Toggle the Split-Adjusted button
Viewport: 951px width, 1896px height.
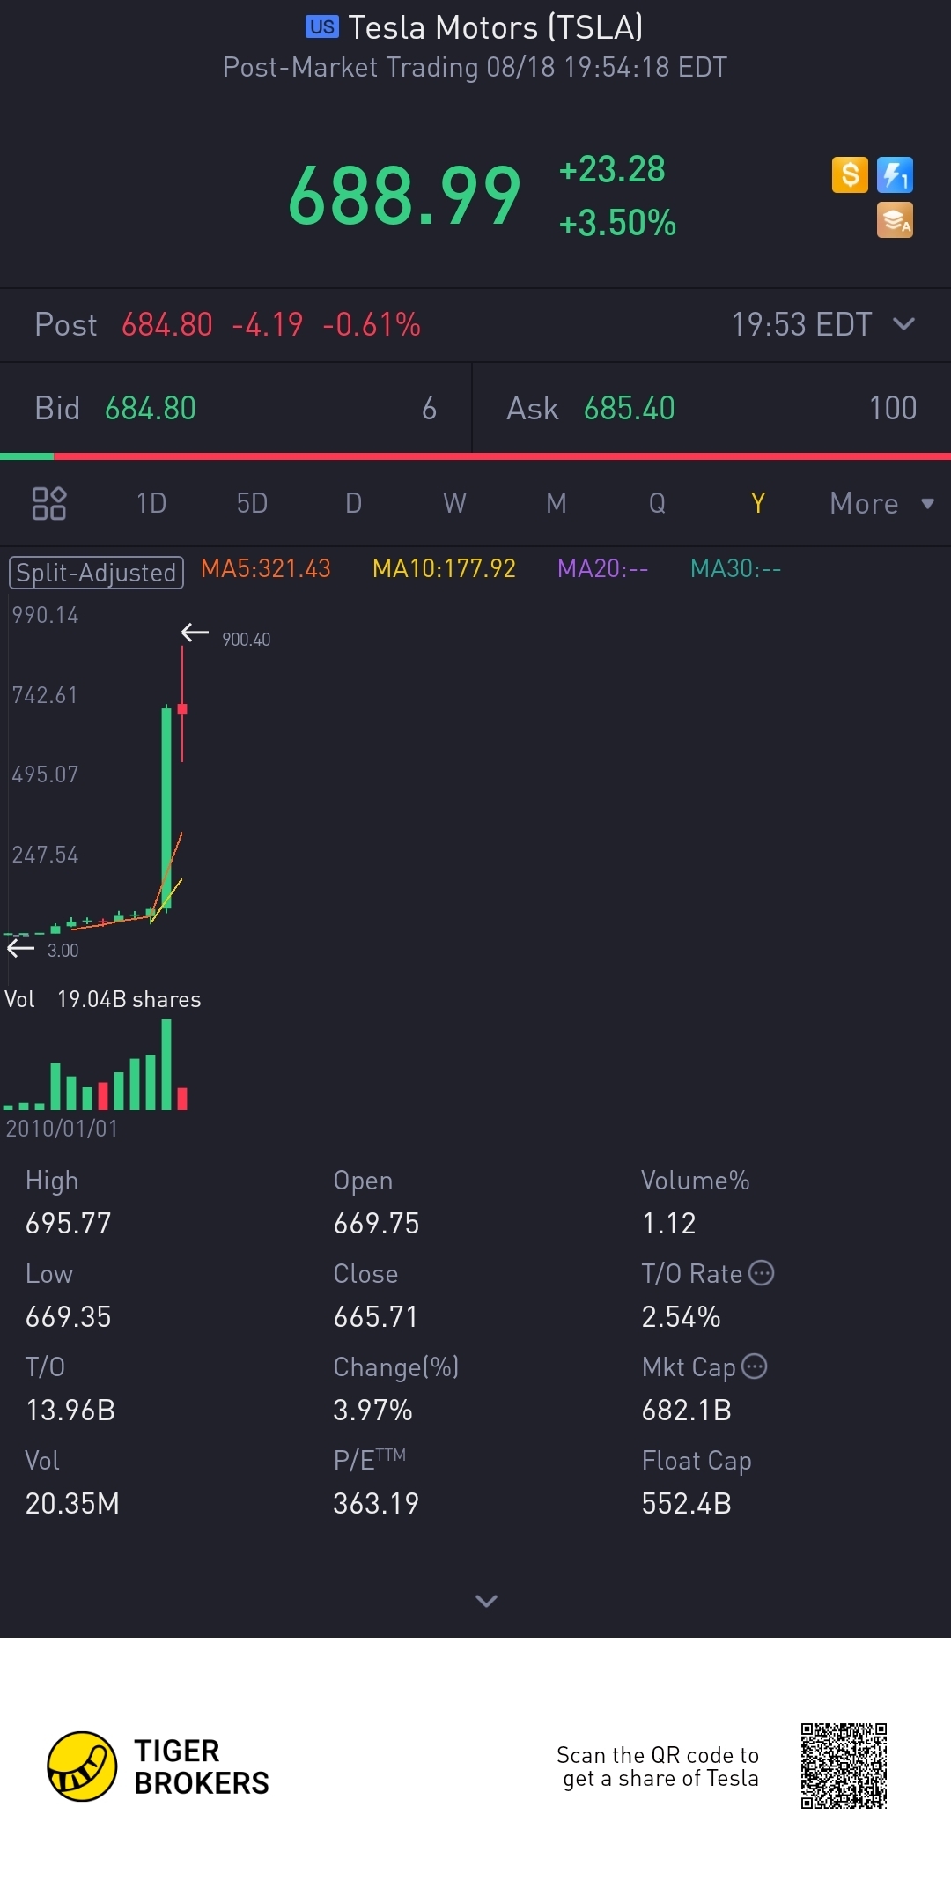(x=96, y=573)
